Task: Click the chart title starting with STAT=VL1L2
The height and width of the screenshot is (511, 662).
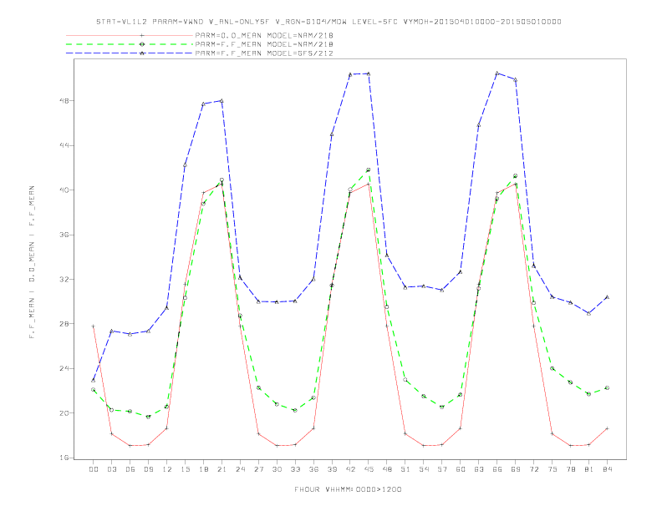Action: click(328, 22)
